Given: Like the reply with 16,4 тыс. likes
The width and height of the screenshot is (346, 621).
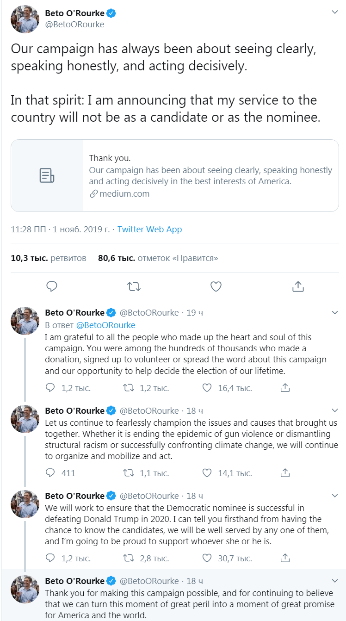Looking at the screenshot, I should [x=207, y=388].
